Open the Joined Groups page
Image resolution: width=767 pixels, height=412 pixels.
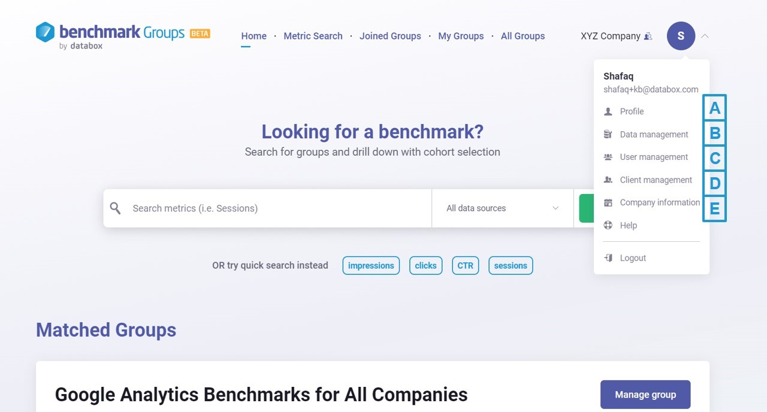(x=390, y=36)
